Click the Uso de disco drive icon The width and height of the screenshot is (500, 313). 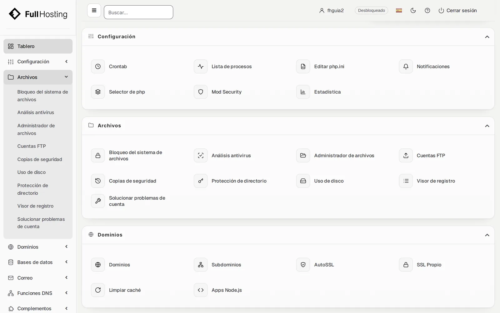303,181
